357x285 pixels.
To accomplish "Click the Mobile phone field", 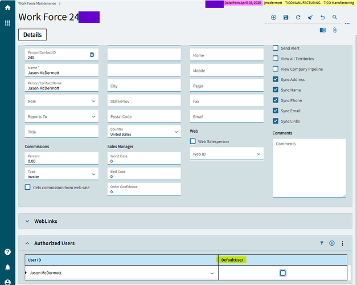I will (x=227, y=71).
